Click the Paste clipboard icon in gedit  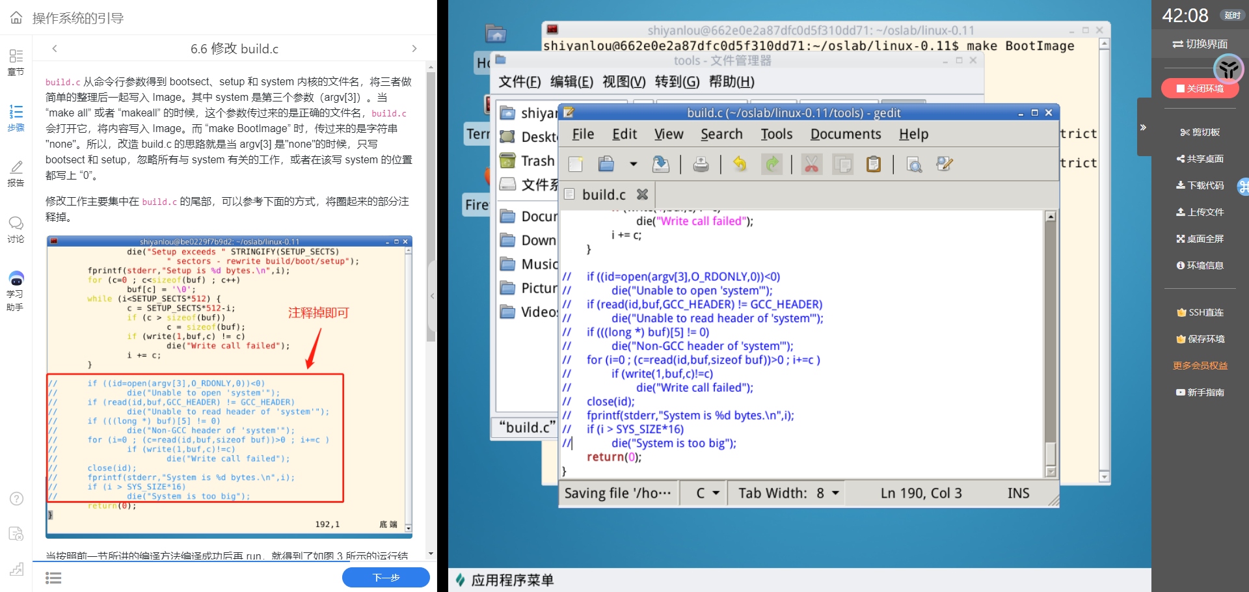pyautogui.click(x=873, y=165)
